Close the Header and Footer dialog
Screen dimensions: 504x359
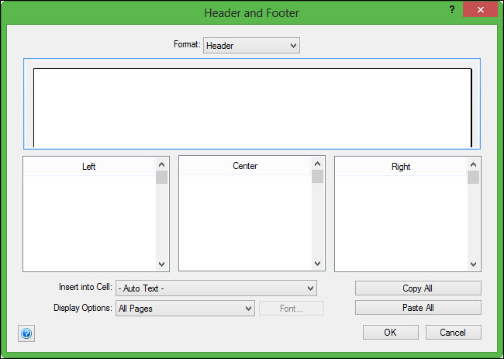click(480, 9)
